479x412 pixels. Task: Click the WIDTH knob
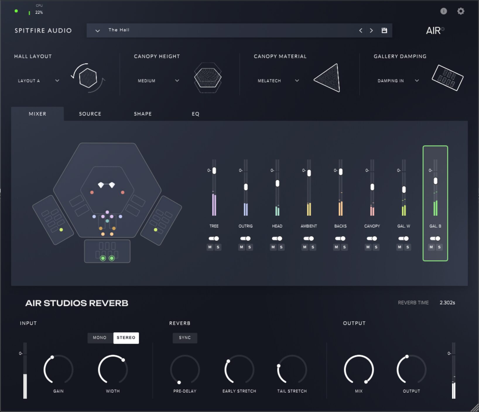tap(113, 370)
